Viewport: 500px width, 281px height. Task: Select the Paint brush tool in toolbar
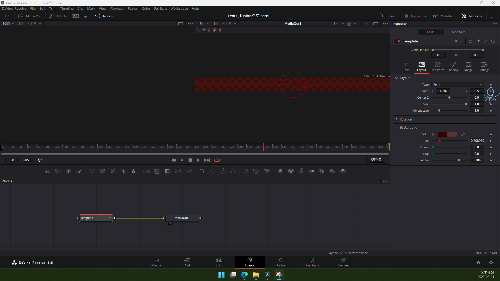pyautogui.click(x=79, y=171)
